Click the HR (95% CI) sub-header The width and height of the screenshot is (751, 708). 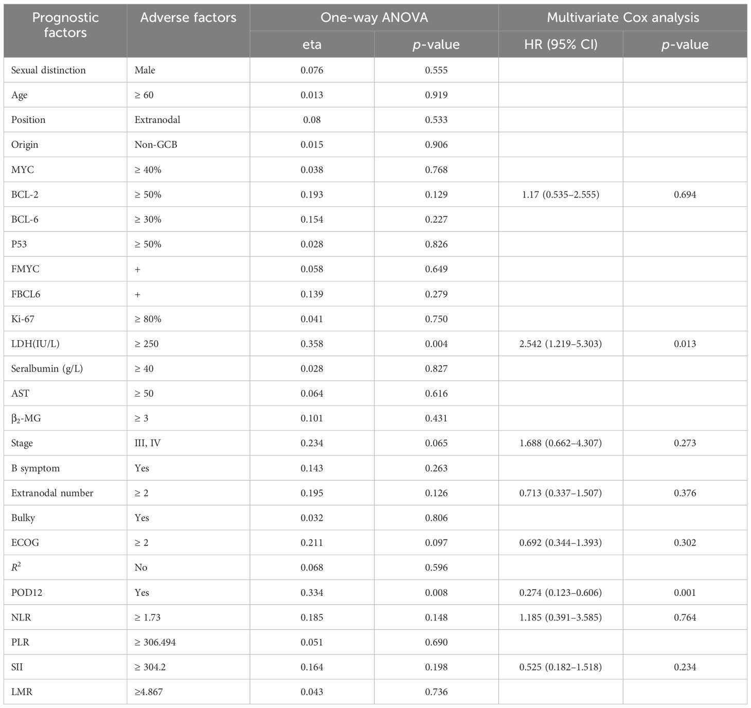561,45
